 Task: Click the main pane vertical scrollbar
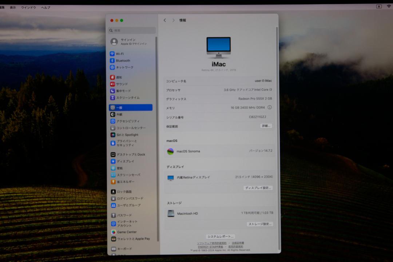(278, 138)
